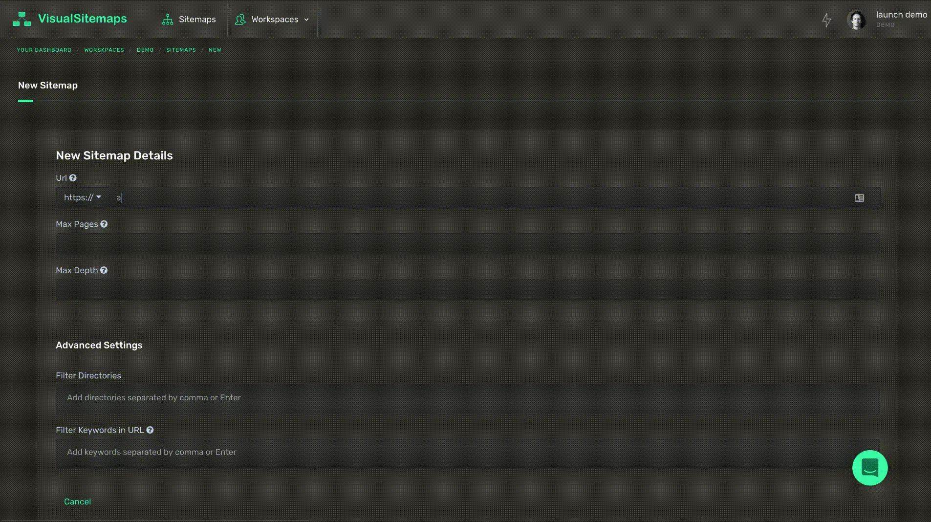This screenshot has height=522, width=931.
Task: Select the New Sitemap tab
Action: pyautogui.click(x=48, y=86)
